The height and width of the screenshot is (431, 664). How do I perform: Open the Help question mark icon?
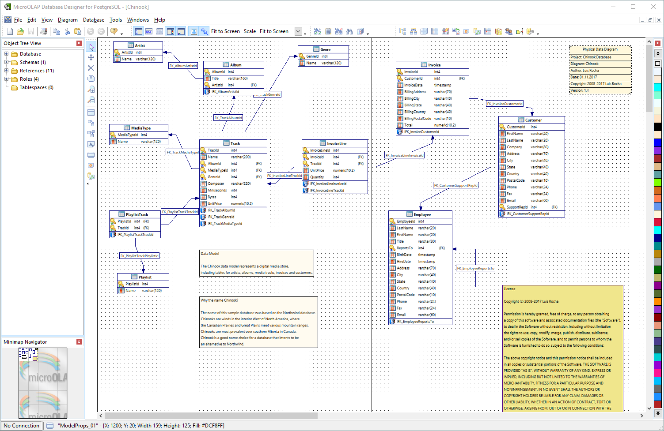[x=114, y=31]
